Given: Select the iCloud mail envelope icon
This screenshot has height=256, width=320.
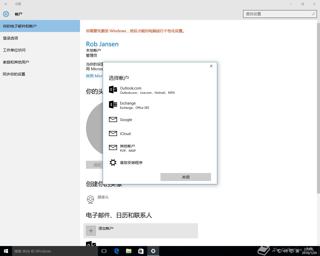Looking at the screenshot, I should [113, 133].
